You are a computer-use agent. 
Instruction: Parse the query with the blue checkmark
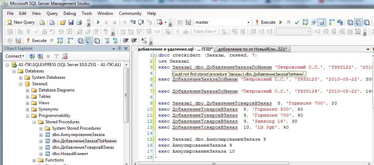[x=297, y=22]
